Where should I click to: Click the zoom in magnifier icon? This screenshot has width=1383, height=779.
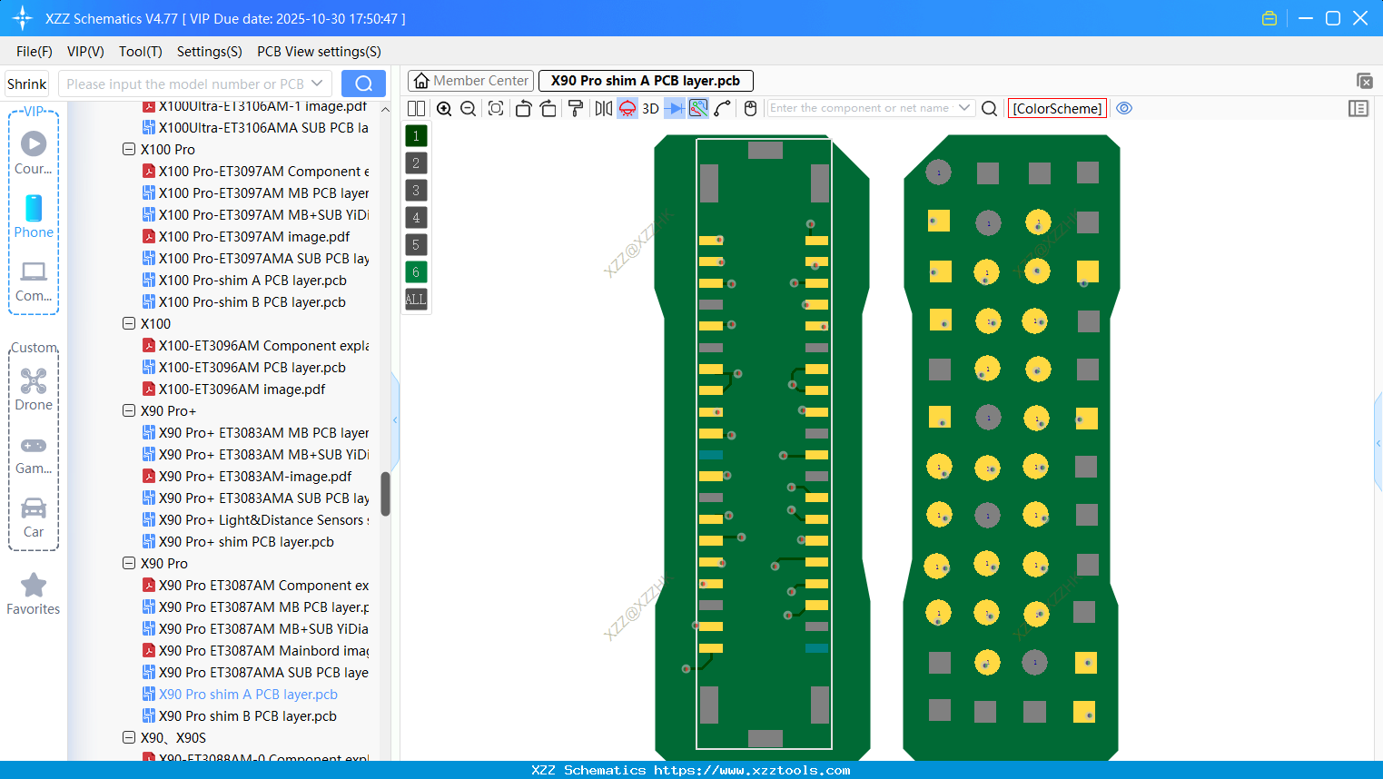[444, 109]
